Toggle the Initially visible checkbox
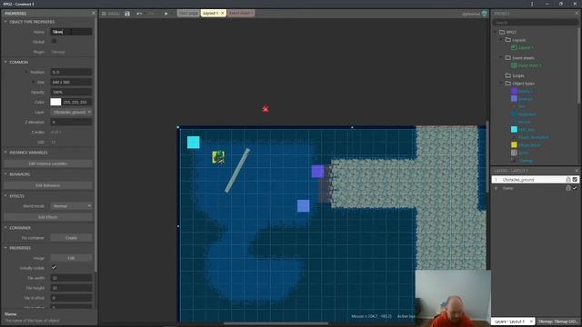582x327 pixels. pos(54,267)
